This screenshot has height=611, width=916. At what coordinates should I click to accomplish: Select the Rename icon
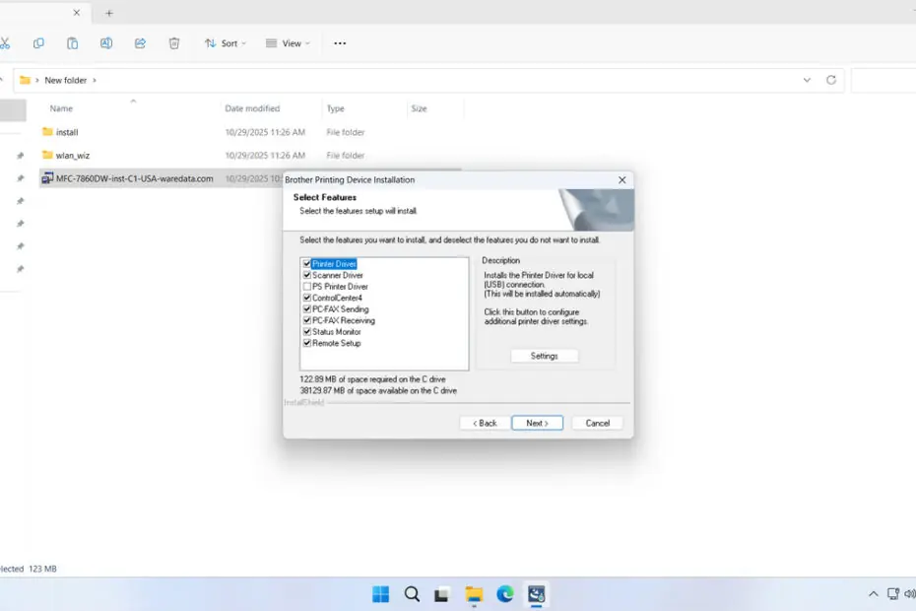click(106, 43)
